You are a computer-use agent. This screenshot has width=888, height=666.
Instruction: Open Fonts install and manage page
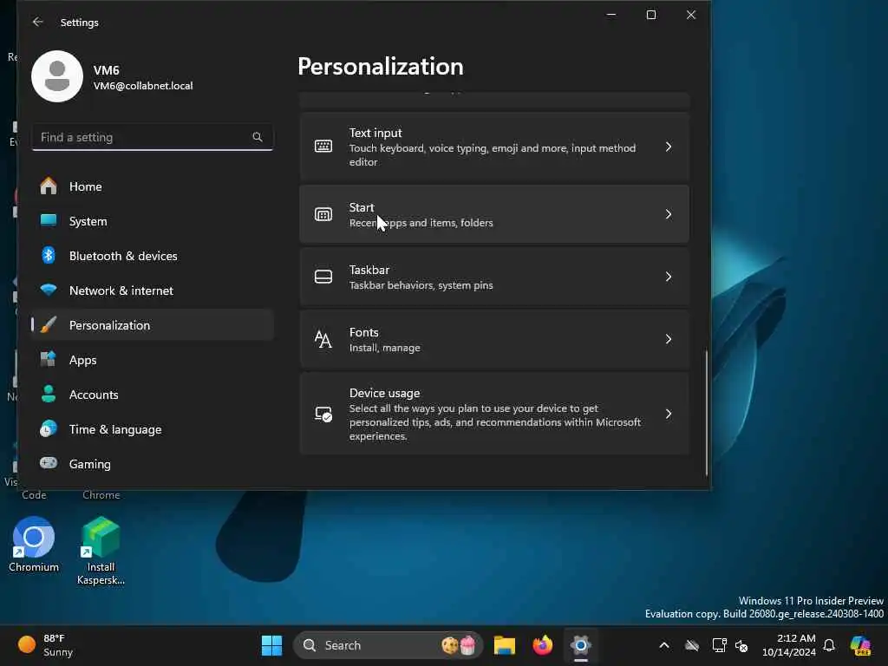coord(493,339)
